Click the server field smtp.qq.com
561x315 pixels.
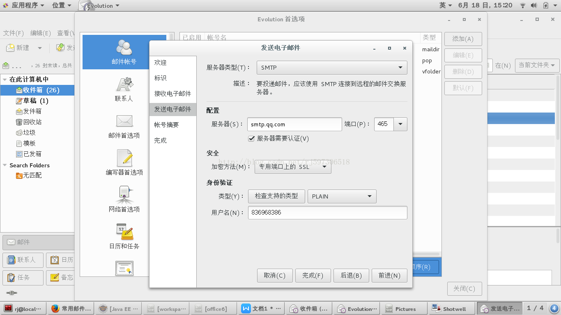[295, 124]
